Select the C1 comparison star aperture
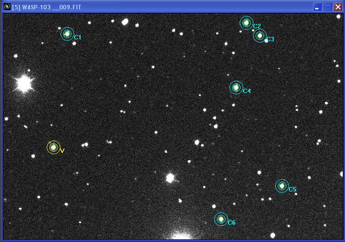 click(67, 34)
